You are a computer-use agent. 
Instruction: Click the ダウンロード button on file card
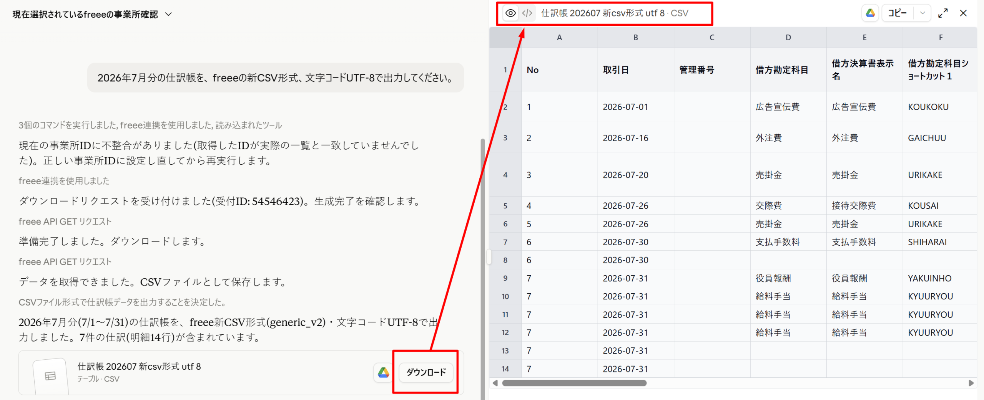(x=426, y=372)
